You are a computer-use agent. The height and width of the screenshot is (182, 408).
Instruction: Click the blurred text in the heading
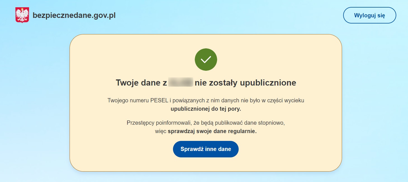click(181, 83)
